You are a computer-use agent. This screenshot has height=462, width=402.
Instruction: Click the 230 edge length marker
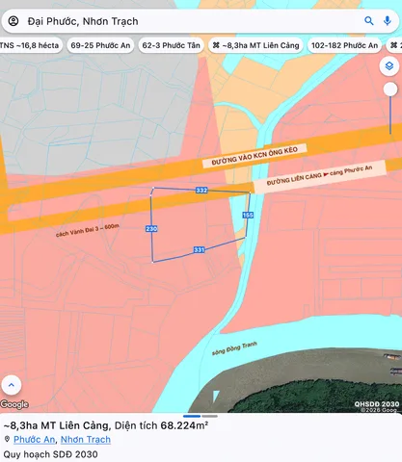point(151,229)
